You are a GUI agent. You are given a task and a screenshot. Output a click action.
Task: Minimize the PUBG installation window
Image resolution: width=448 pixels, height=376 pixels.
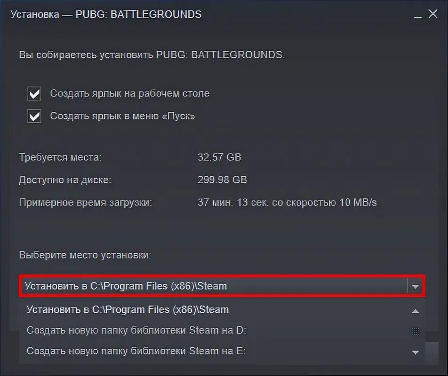point(418,14)
